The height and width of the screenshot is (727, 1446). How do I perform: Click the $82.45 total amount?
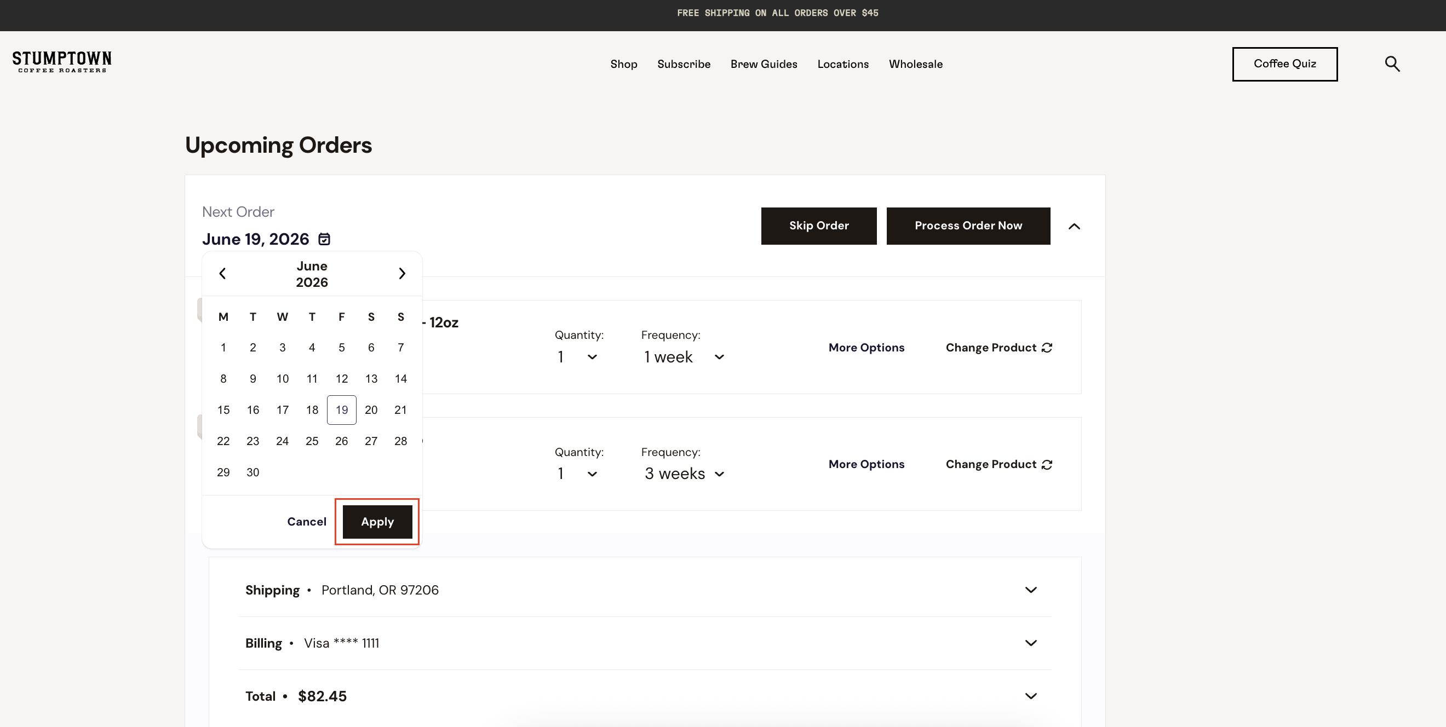pos(322,696)
